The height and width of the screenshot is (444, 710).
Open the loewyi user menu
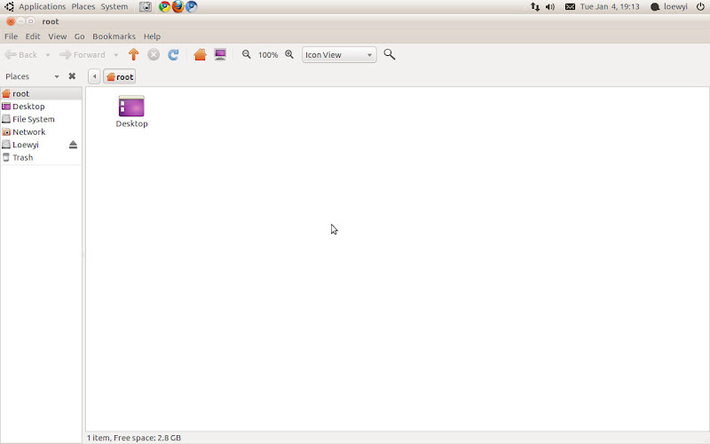[669, 6]
